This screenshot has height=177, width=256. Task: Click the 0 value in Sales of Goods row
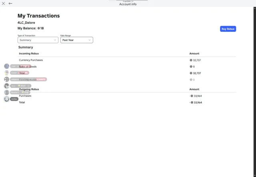[194, 67]
